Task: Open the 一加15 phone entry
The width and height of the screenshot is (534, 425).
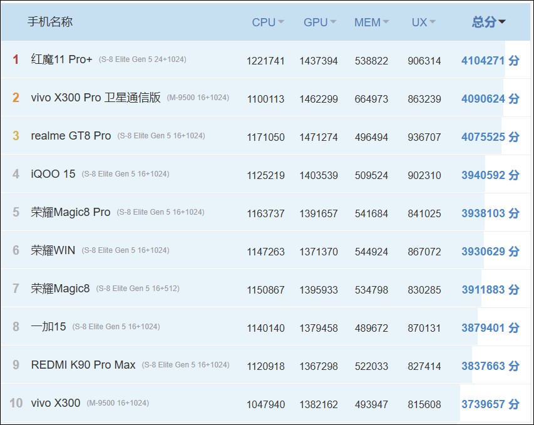Action: click(x=48, y=327)
